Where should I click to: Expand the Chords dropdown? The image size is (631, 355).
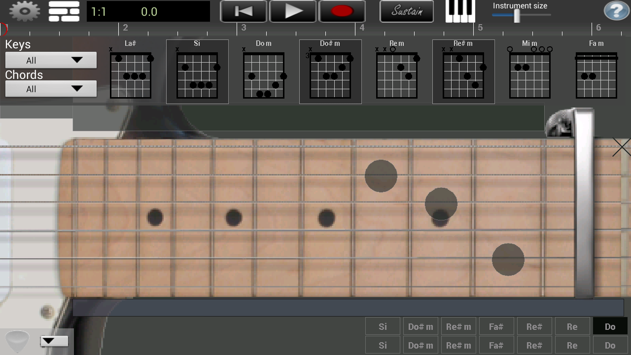pos(51,89)
